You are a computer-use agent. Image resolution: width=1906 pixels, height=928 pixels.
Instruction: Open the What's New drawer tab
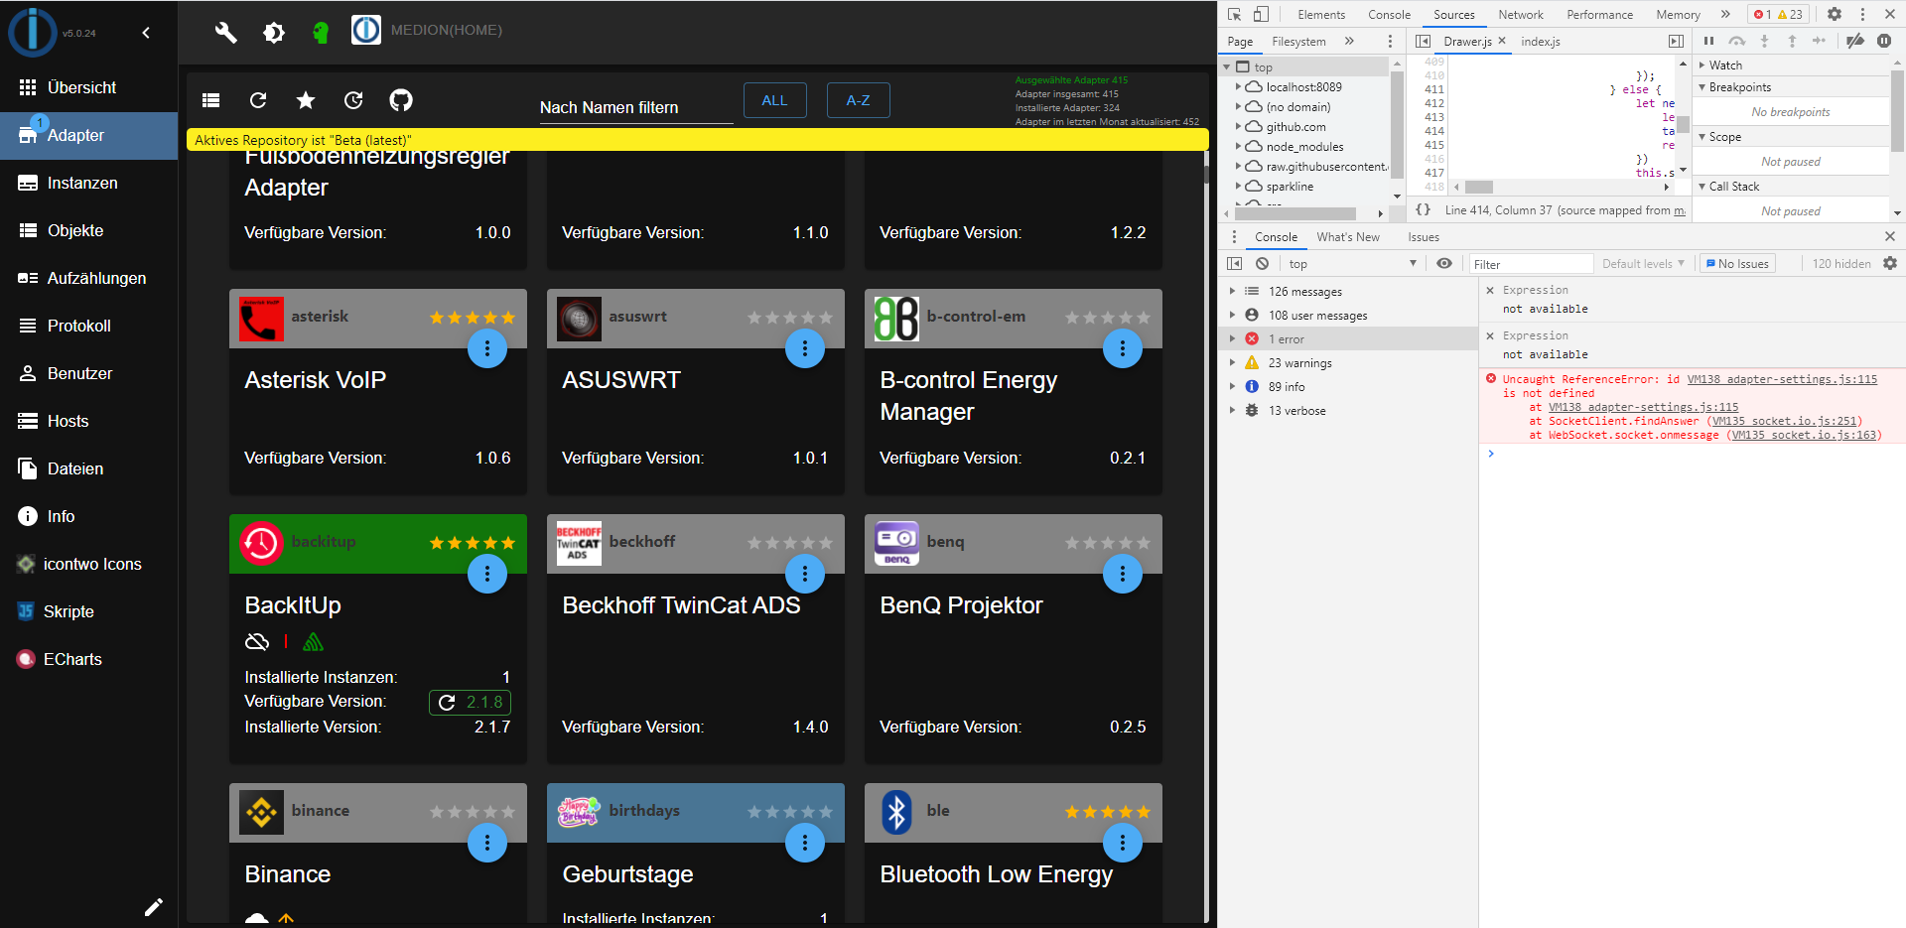click(x=1348, y=237)
